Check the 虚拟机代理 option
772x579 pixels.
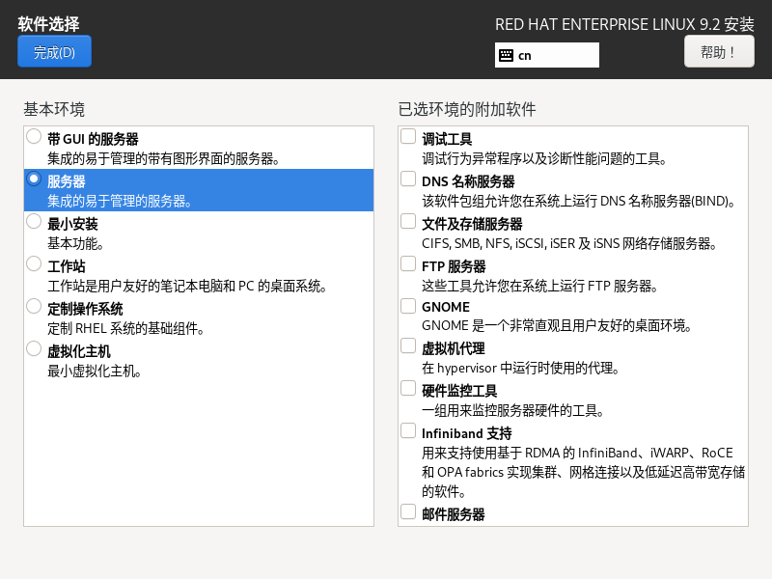409,346
